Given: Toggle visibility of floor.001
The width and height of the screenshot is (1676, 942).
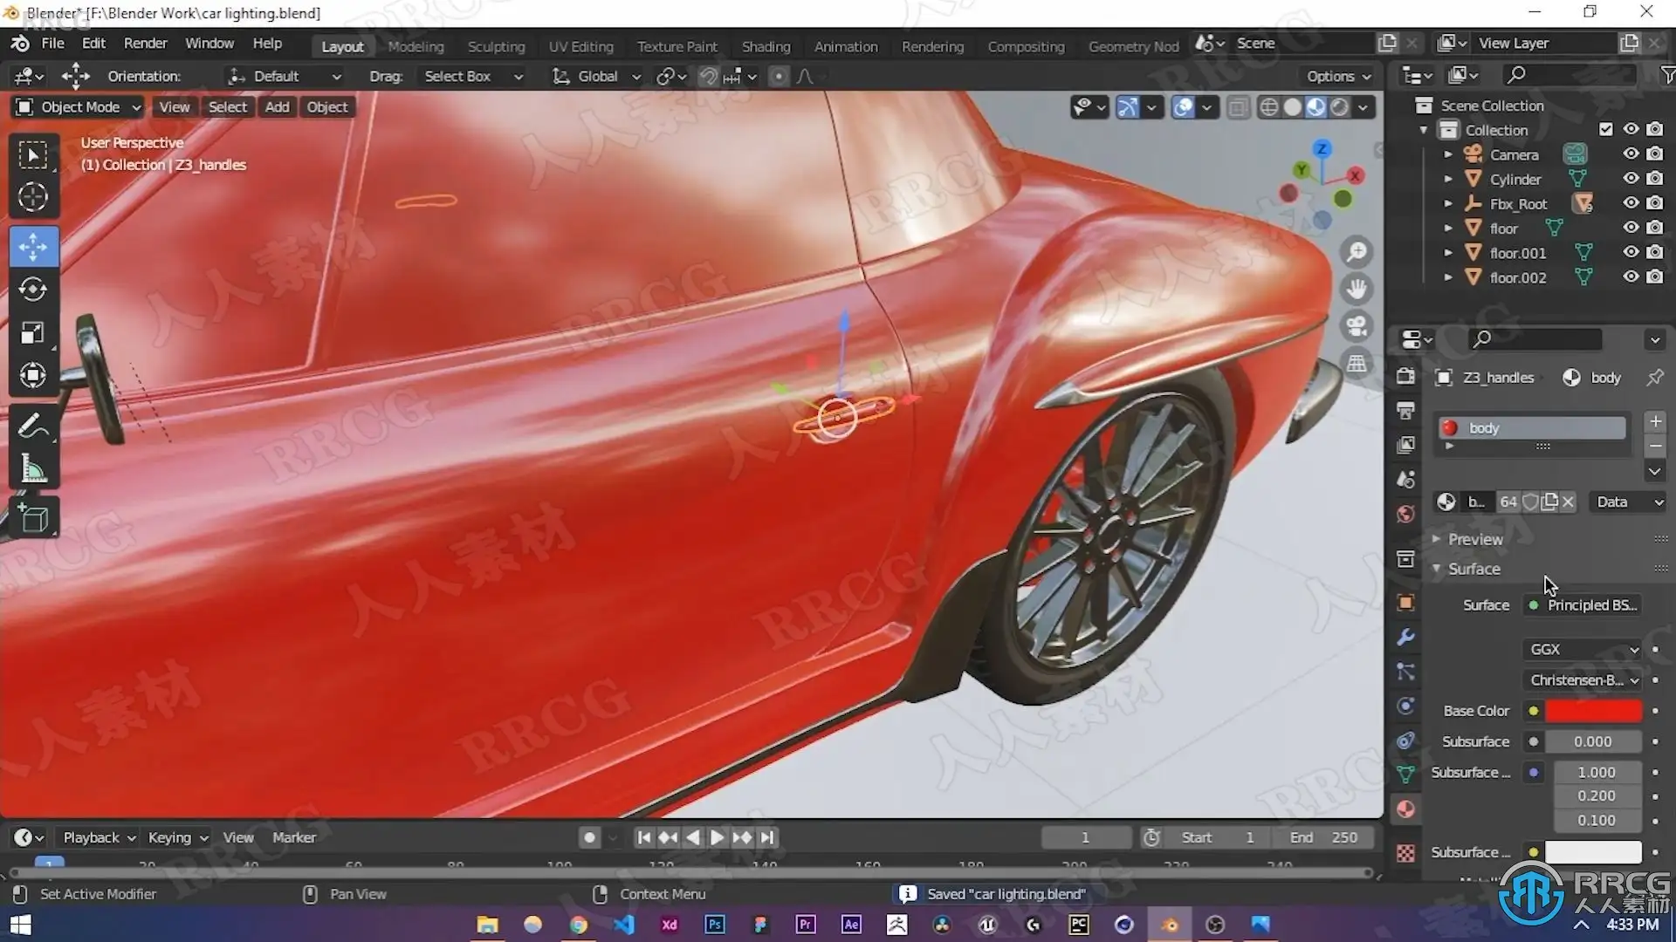Looking at the screenshot, I should [1630, 253].
